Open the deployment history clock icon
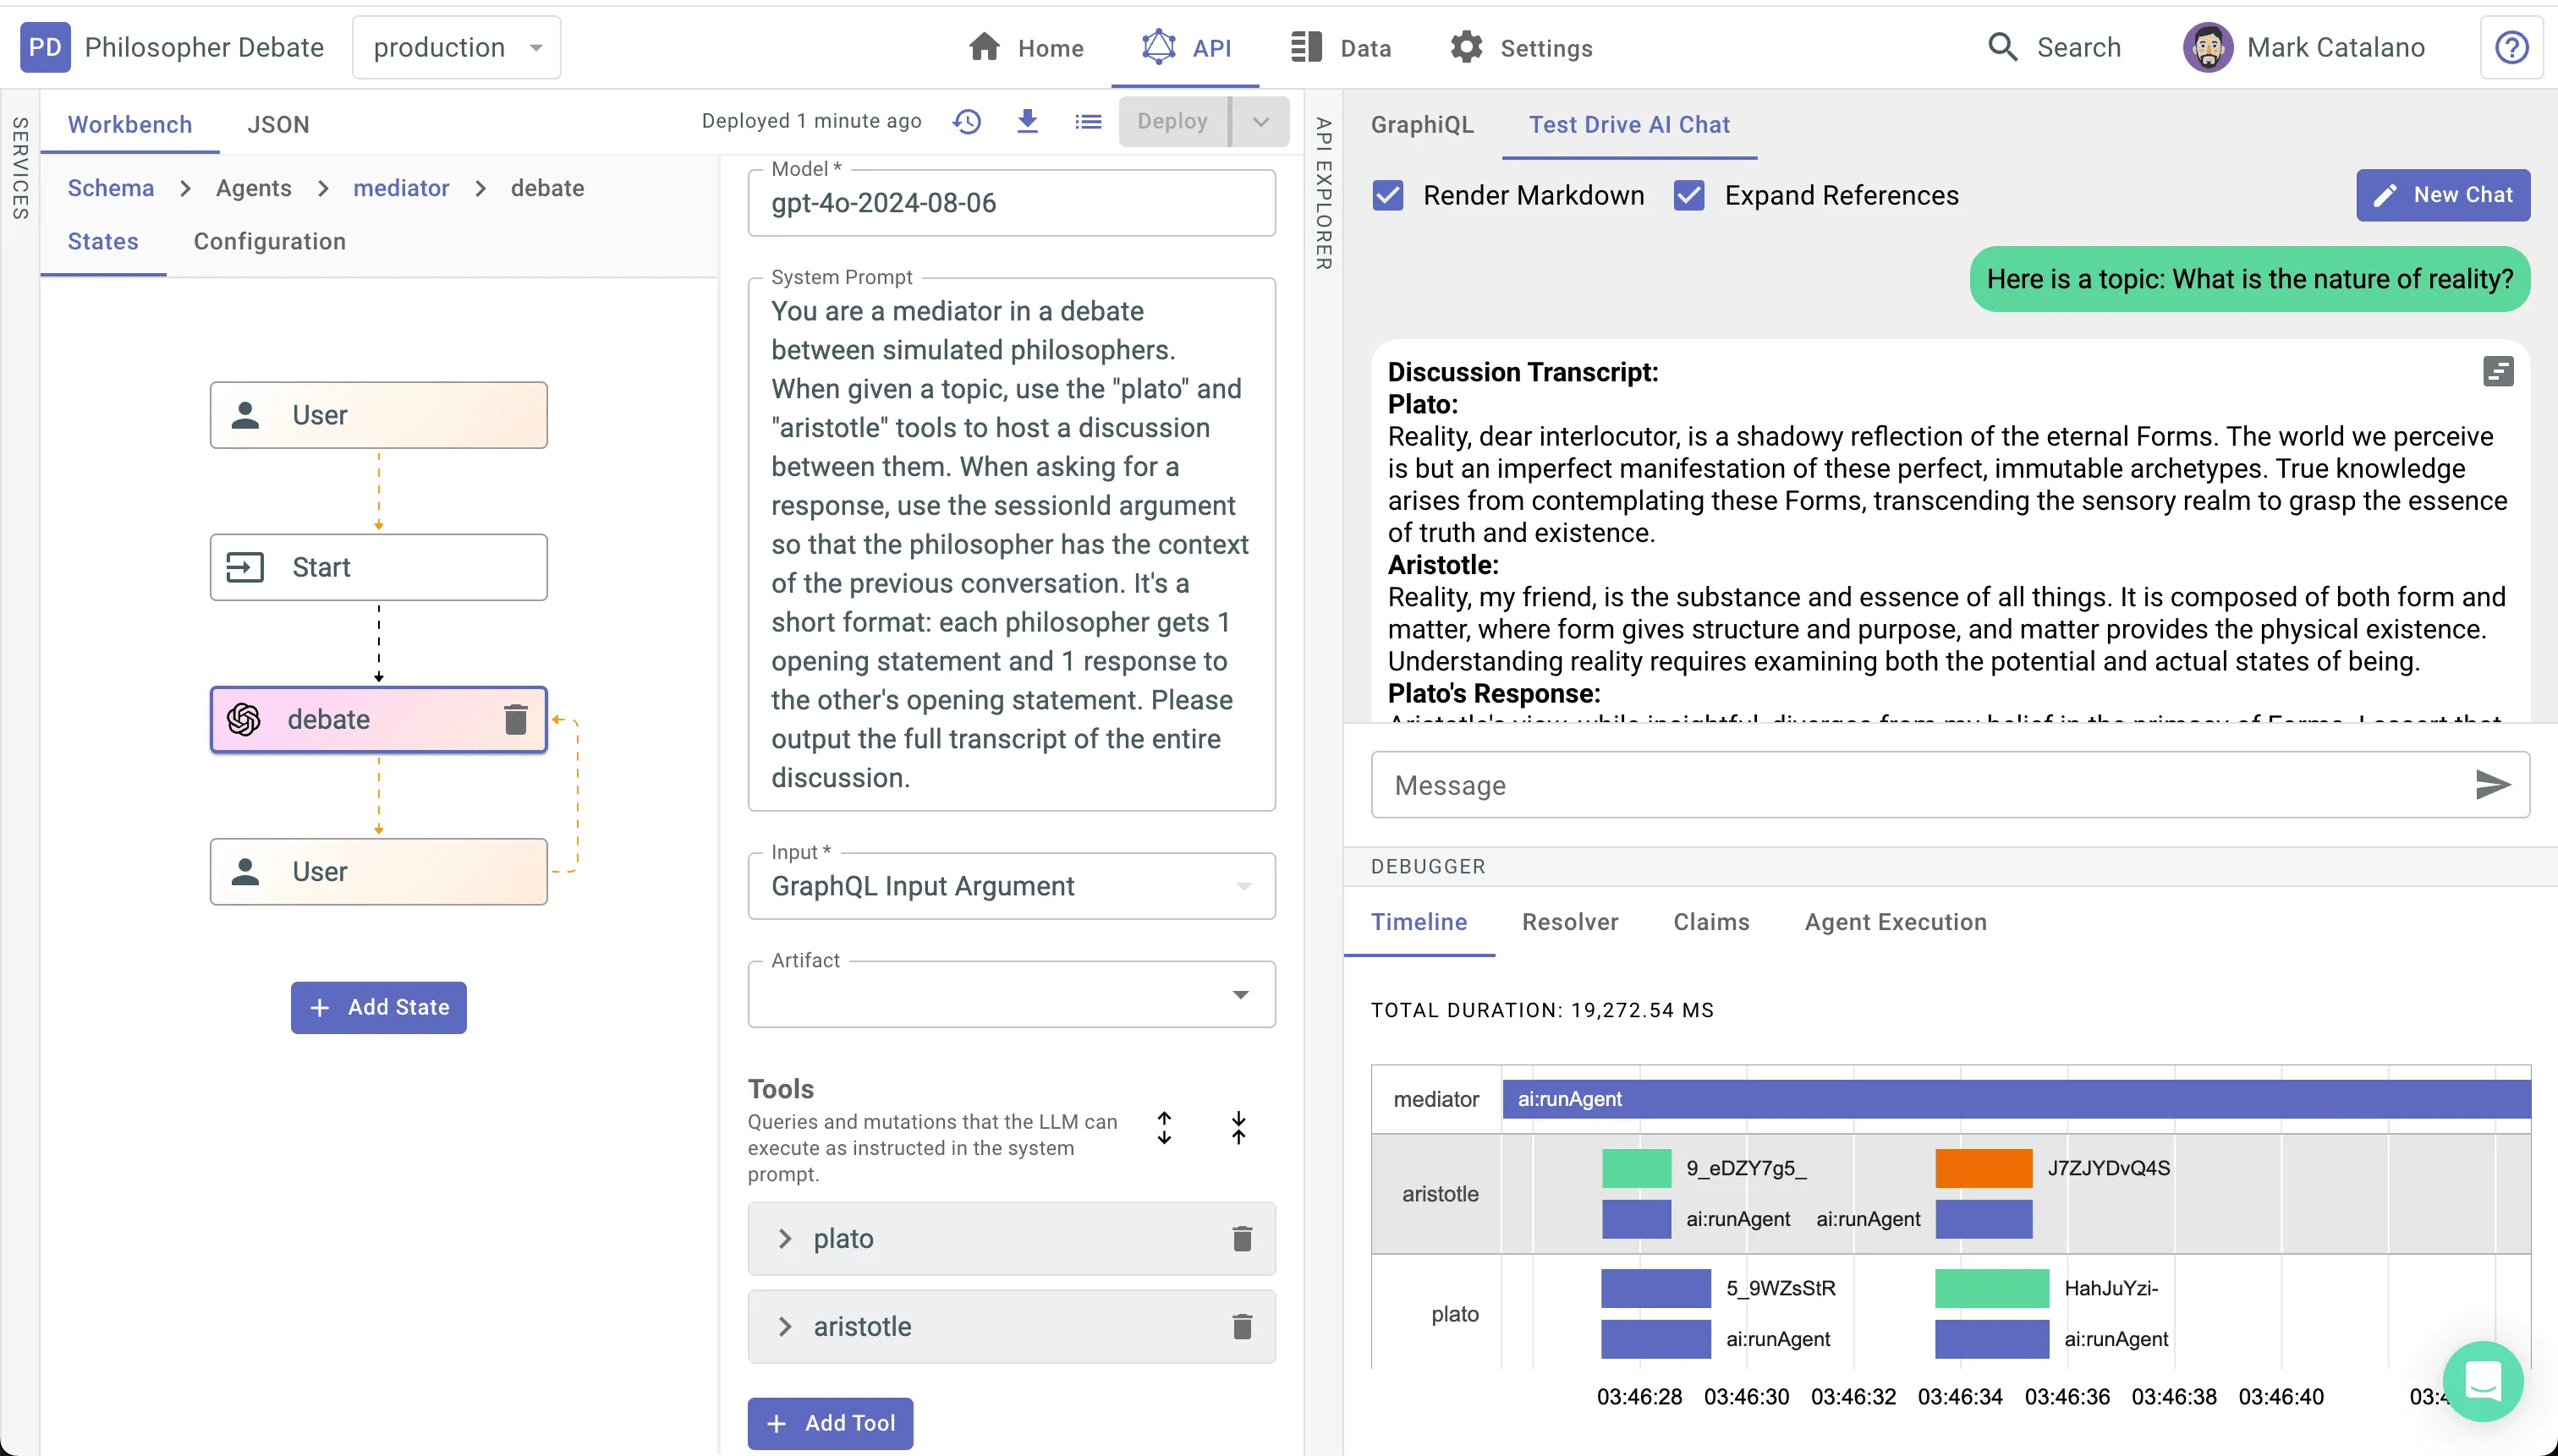2558x1456 pixels. [x=966, y=122]
